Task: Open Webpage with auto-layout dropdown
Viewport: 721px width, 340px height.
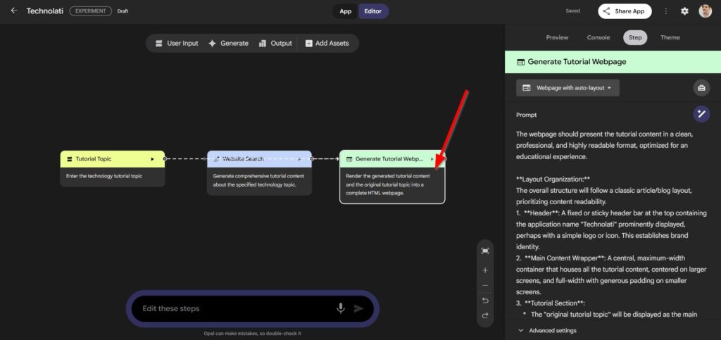Action: [x=568, y=88]
